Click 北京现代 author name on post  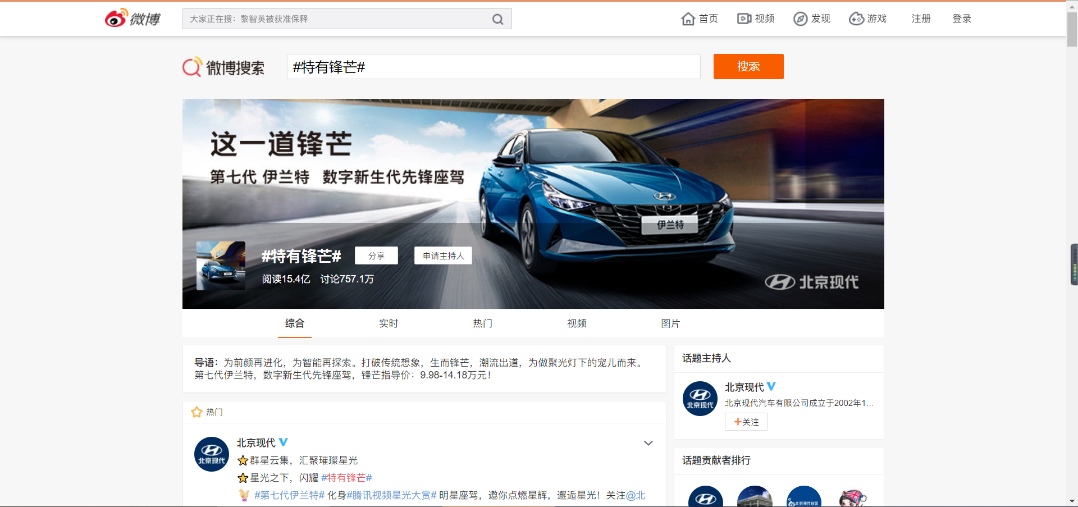pyautogui.click(x=256, y=442)
